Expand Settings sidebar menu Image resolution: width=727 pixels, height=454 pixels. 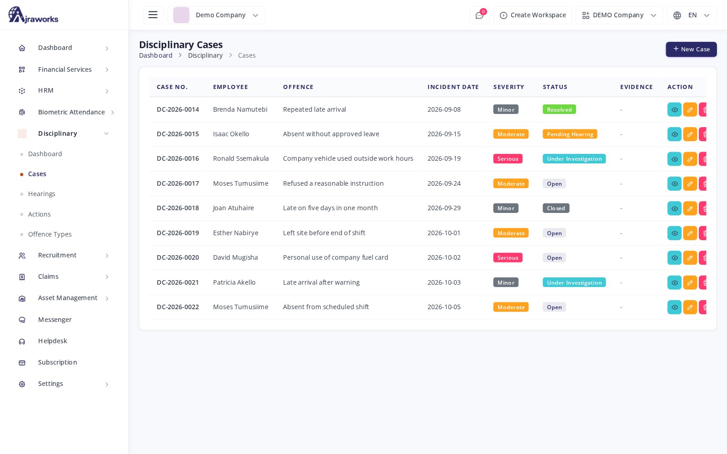point(64,384)
